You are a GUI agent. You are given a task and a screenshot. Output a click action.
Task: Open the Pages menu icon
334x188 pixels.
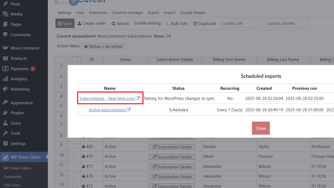[x=5, y=24]
